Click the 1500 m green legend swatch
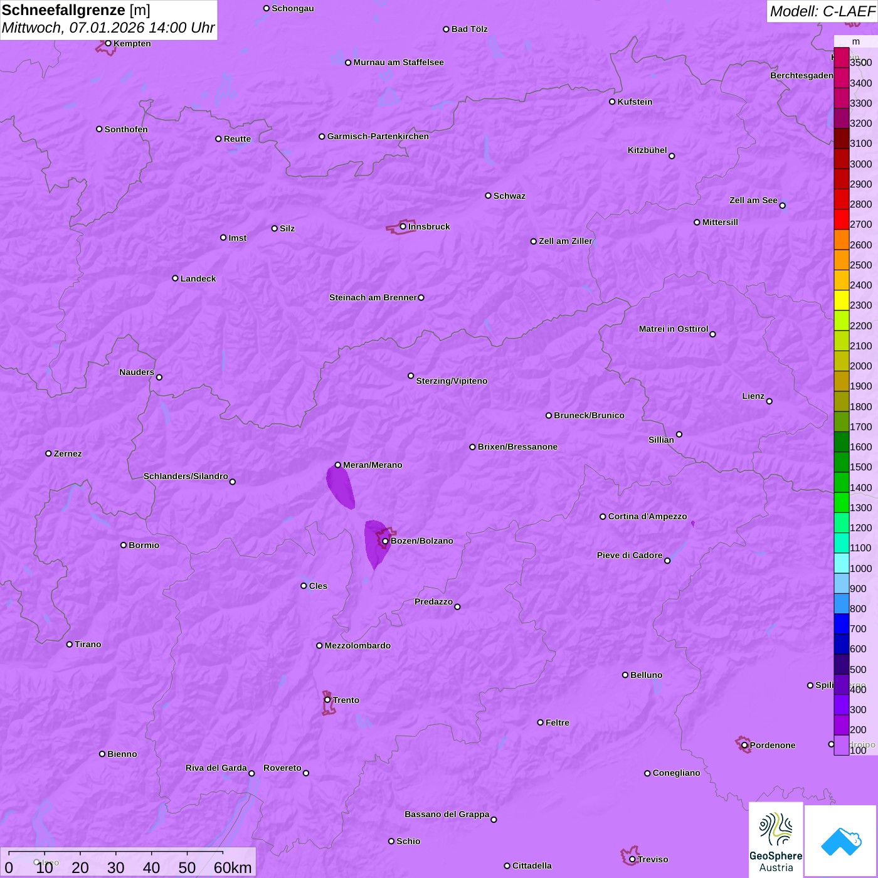 [841, 462]
